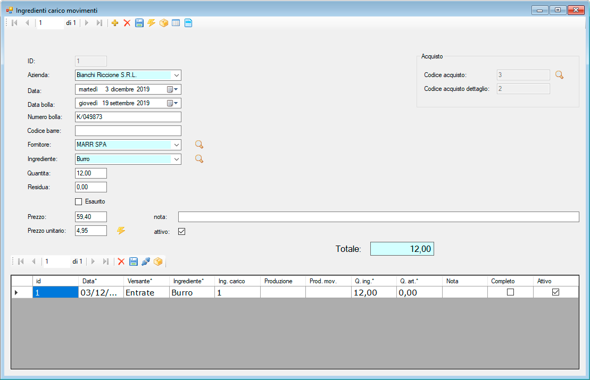590x380 pixels.
Task: Open the Ingrediente dropdown
Action: (176, 159)
